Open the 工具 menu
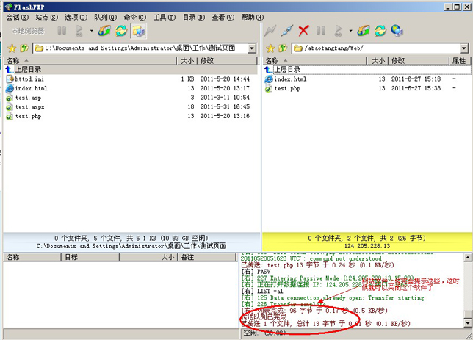The image size is (473, 340). (x=164, y=18)
